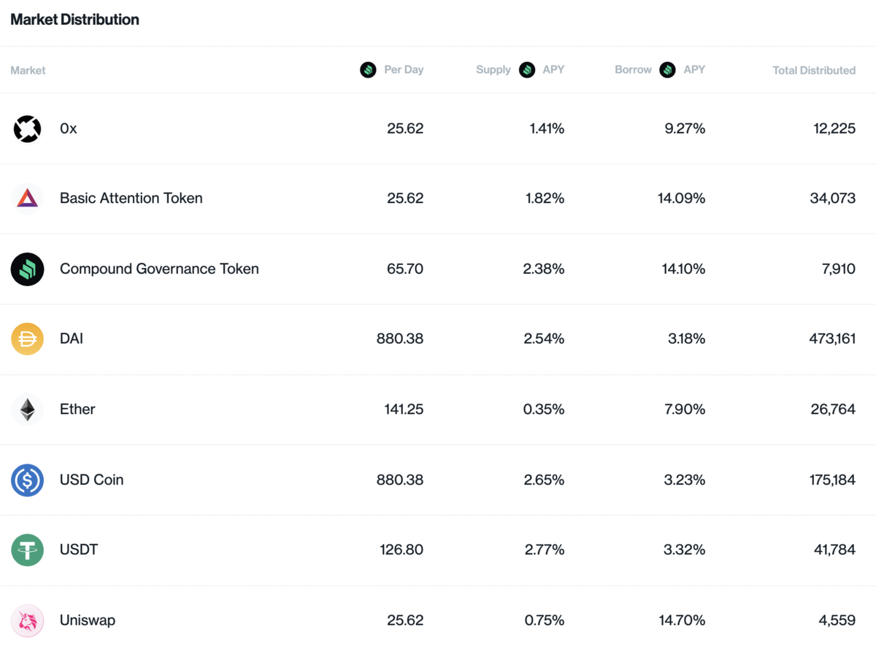The width and height of the screenshot is (876, 649).
Task: Select Compound total distributed 7,910
Action: pyautogui.click(x=839, y=269)
